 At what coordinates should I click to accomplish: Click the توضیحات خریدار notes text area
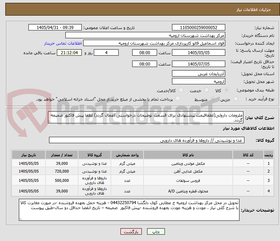129,210
